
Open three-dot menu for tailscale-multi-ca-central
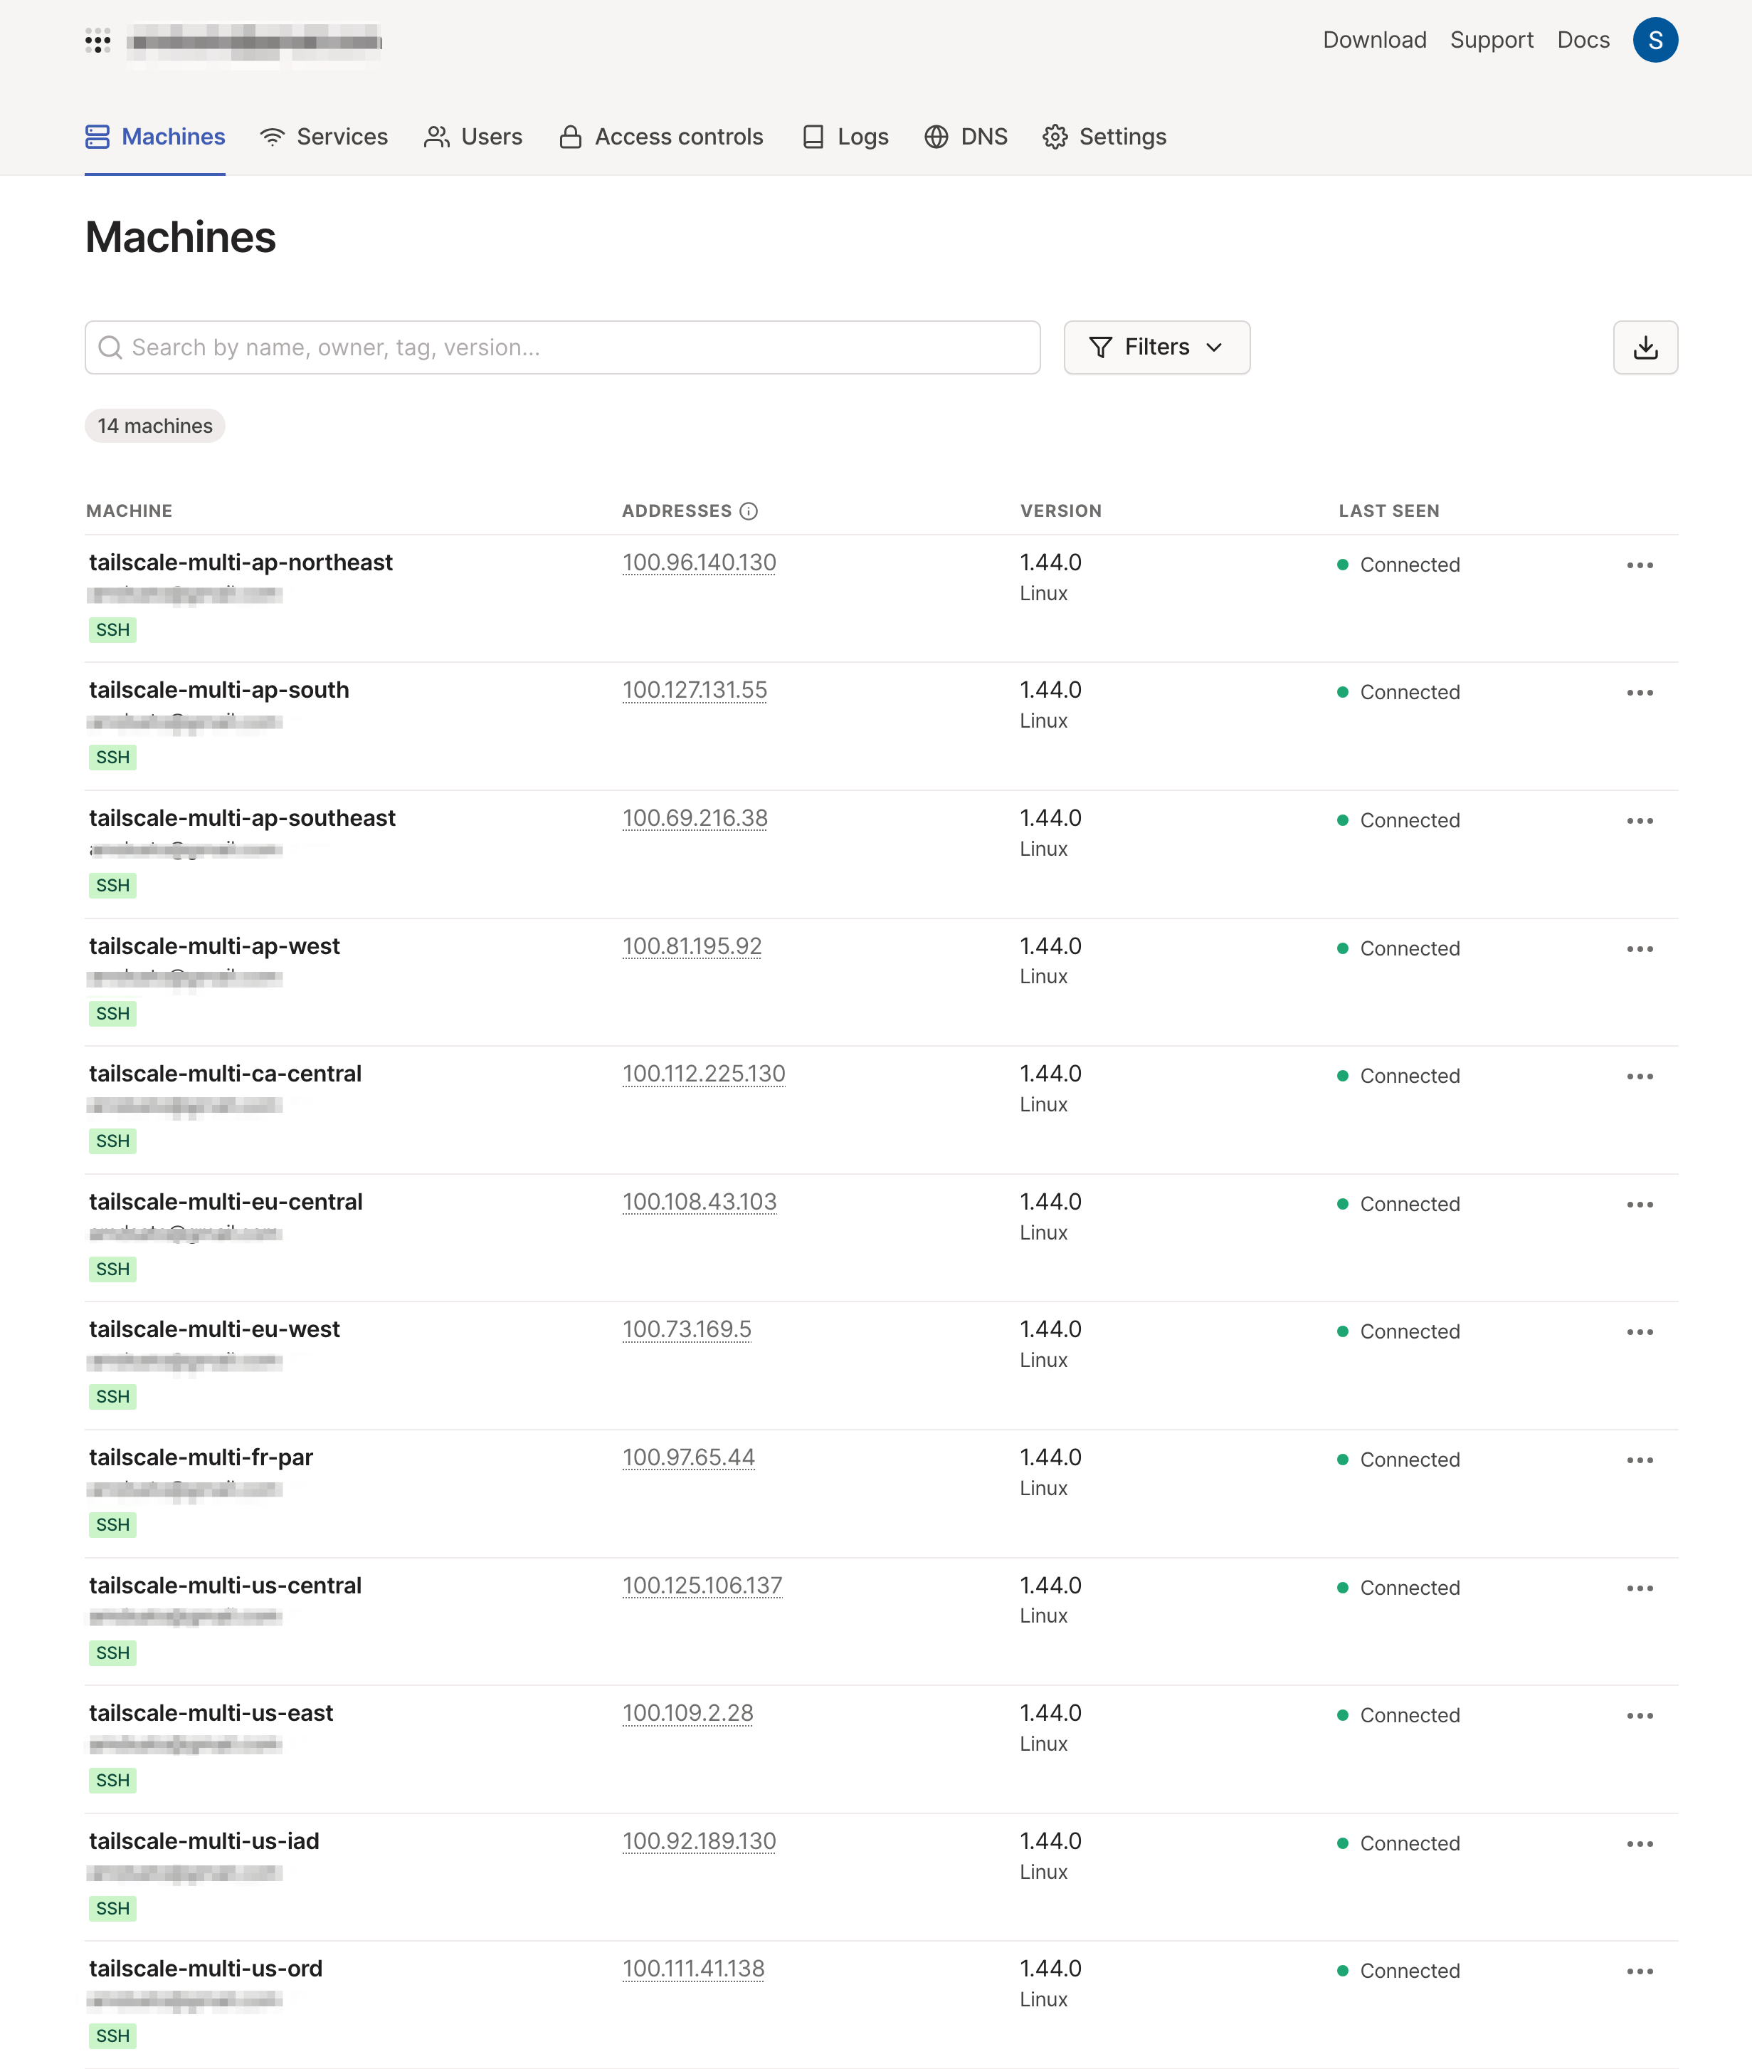point(1639,1077)
